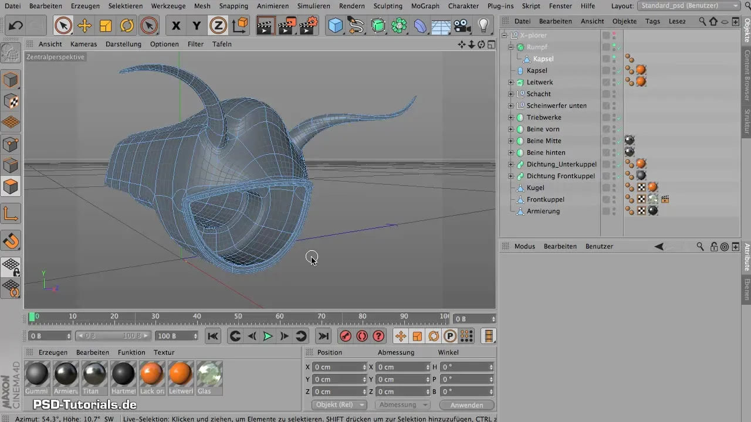751x422 pixels.
Task: Switch to Polygons mode
Action: coord(11,186)
